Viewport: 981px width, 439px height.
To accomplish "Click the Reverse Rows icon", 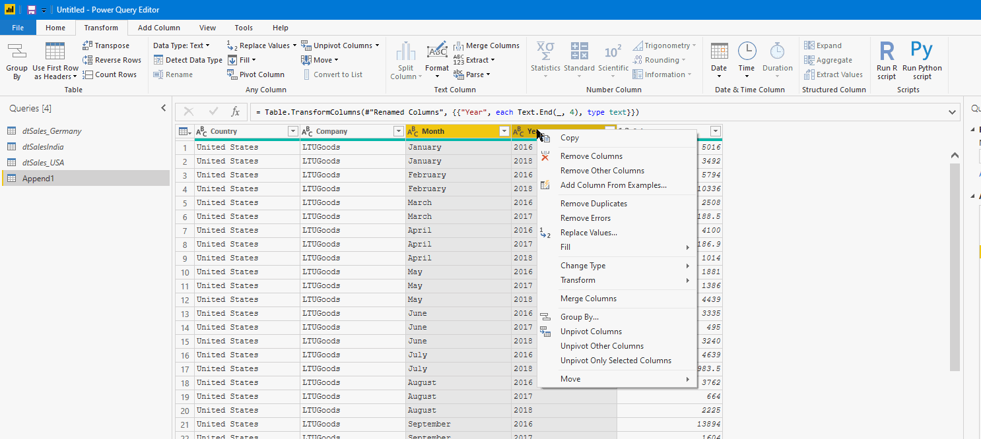I will [111, 59].
